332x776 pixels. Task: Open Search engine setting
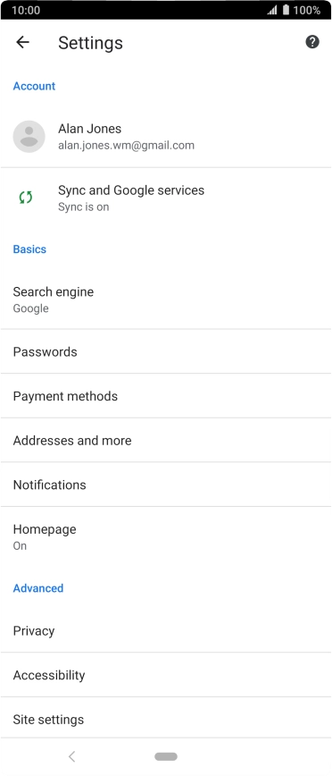coord(166,299)
